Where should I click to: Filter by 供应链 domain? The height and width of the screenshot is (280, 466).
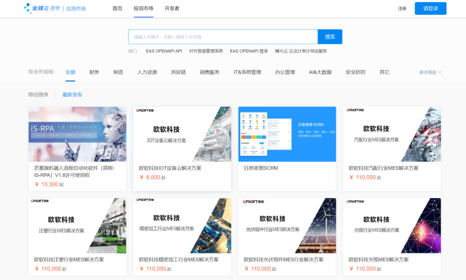[x=178, y=72]
